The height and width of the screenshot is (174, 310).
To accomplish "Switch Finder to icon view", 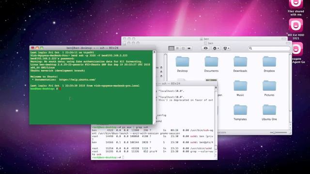I will click(x=171, y=48).
